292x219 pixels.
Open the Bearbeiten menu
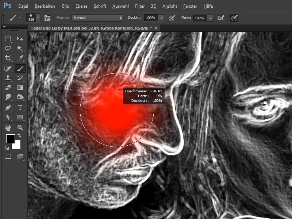click(45, 6)
